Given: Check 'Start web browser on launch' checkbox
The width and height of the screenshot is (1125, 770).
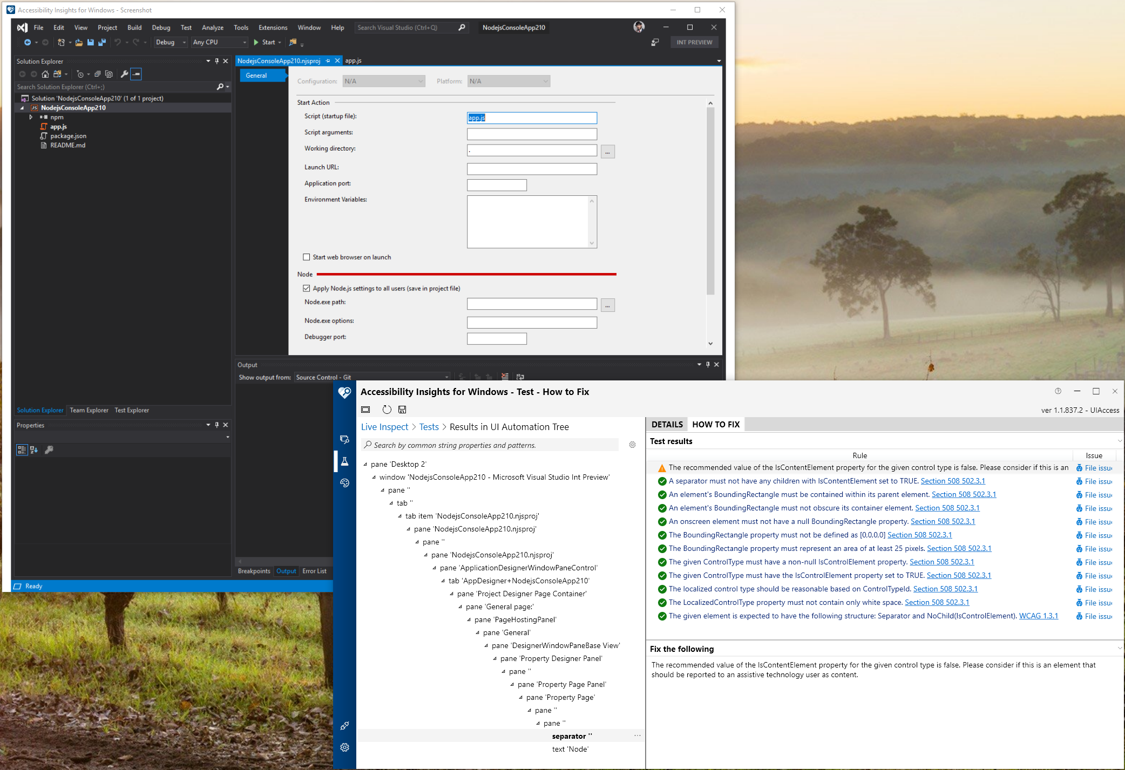Looking at the screenshot, I should [x=307, y=257].
